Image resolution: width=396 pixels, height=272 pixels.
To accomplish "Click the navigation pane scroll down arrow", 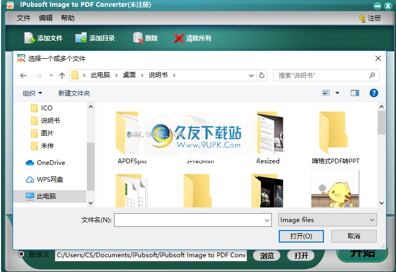I will [x=90, y=203].
